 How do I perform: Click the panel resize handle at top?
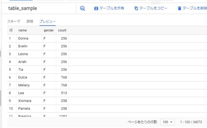click(x=155, y=3)
